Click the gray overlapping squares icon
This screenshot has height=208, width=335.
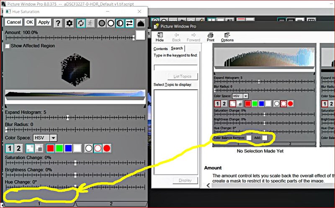[39, 148]
